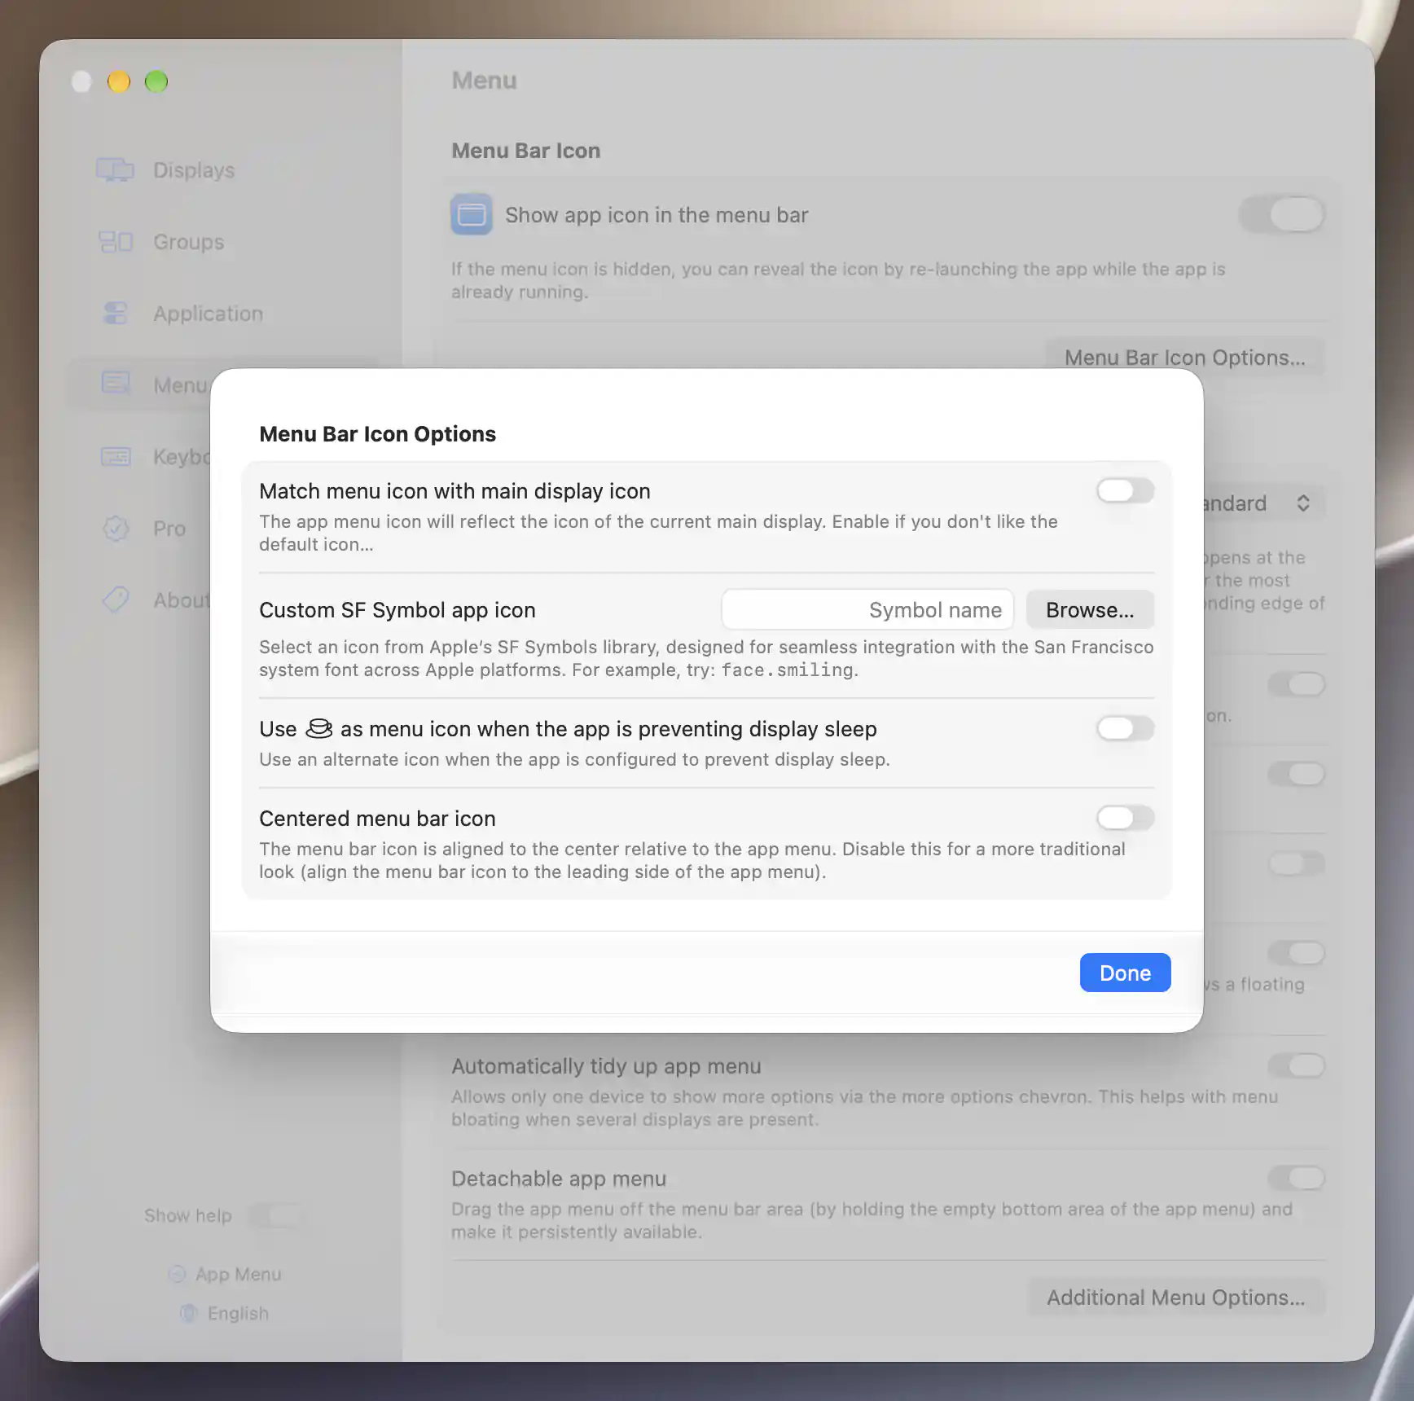Click the Custom SF Symbol app icon label

397,609
